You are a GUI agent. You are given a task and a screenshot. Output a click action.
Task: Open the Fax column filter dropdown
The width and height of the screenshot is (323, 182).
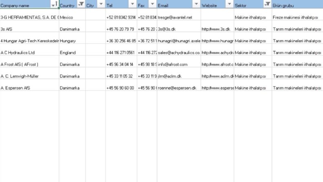point(152,4)
